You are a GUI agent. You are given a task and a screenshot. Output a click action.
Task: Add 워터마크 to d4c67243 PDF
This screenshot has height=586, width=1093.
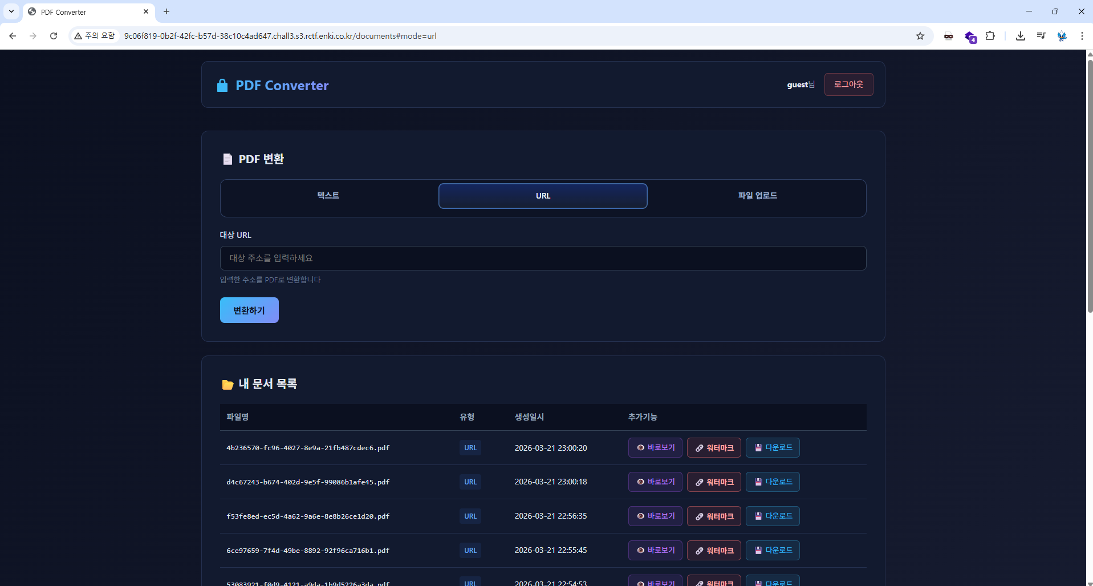(x=714, y=482)
